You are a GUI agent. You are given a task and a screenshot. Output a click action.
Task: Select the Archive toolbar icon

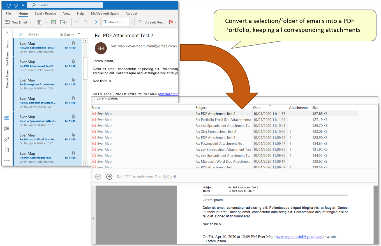(x=53, y=22)
